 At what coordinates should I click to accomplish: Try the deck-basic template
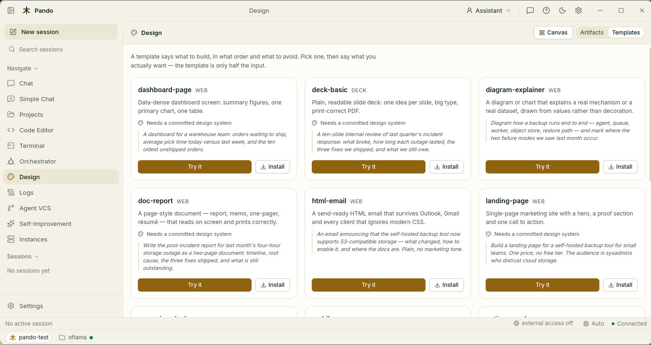tap(369, 167)
